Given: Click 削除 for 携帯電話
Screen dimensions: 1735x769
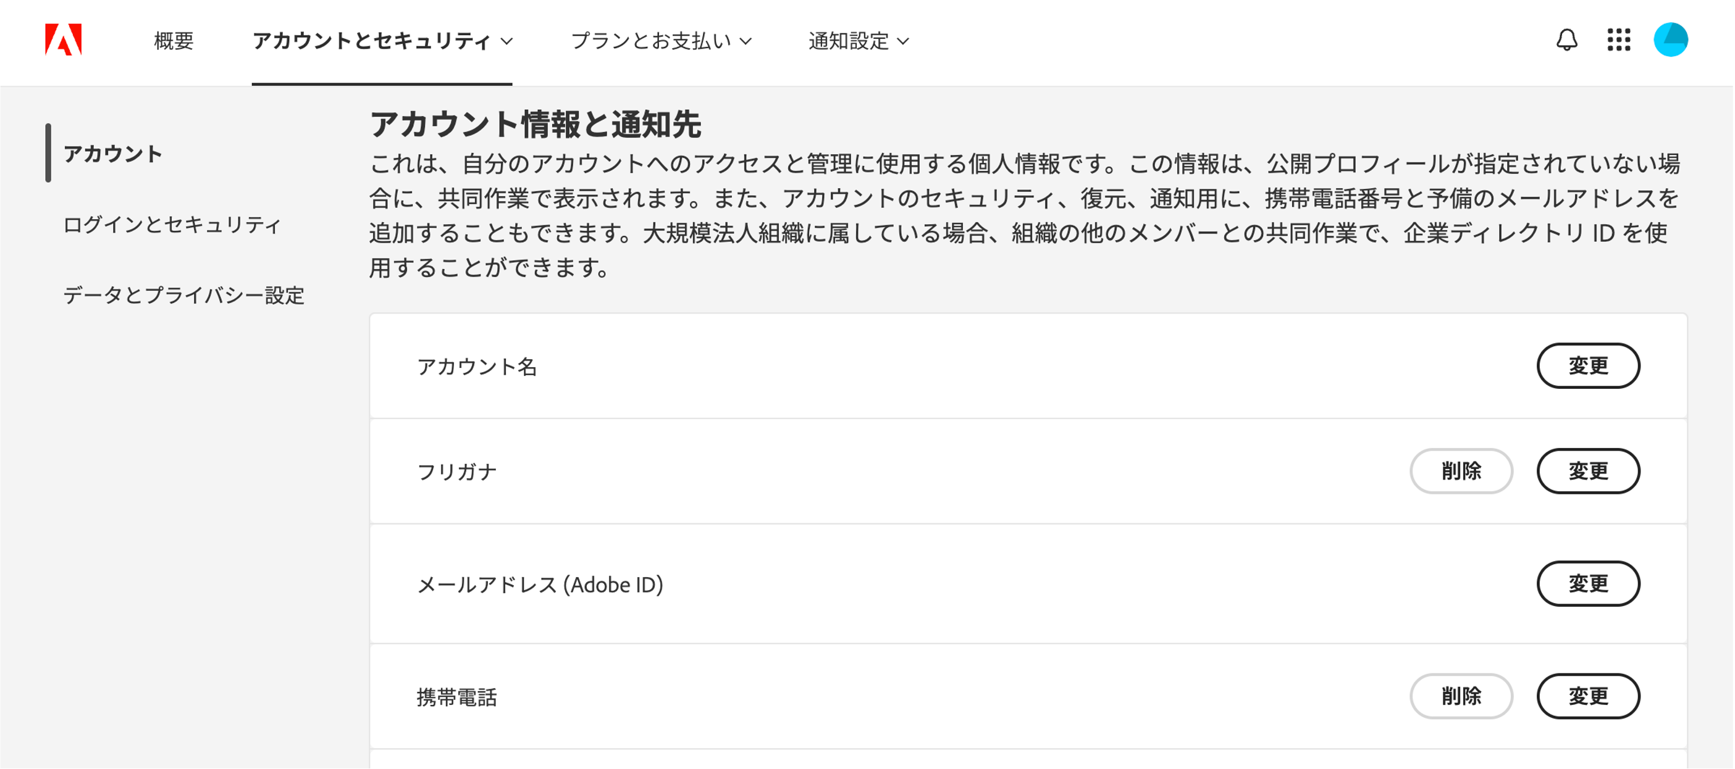Looking at the screenshot, I should point(1461,696).
